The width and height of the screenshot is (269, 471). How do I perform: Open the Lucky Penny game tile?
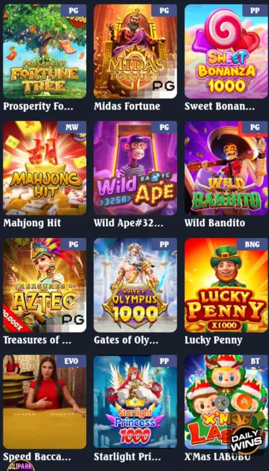pyautogui.click(x=226, y=285)
